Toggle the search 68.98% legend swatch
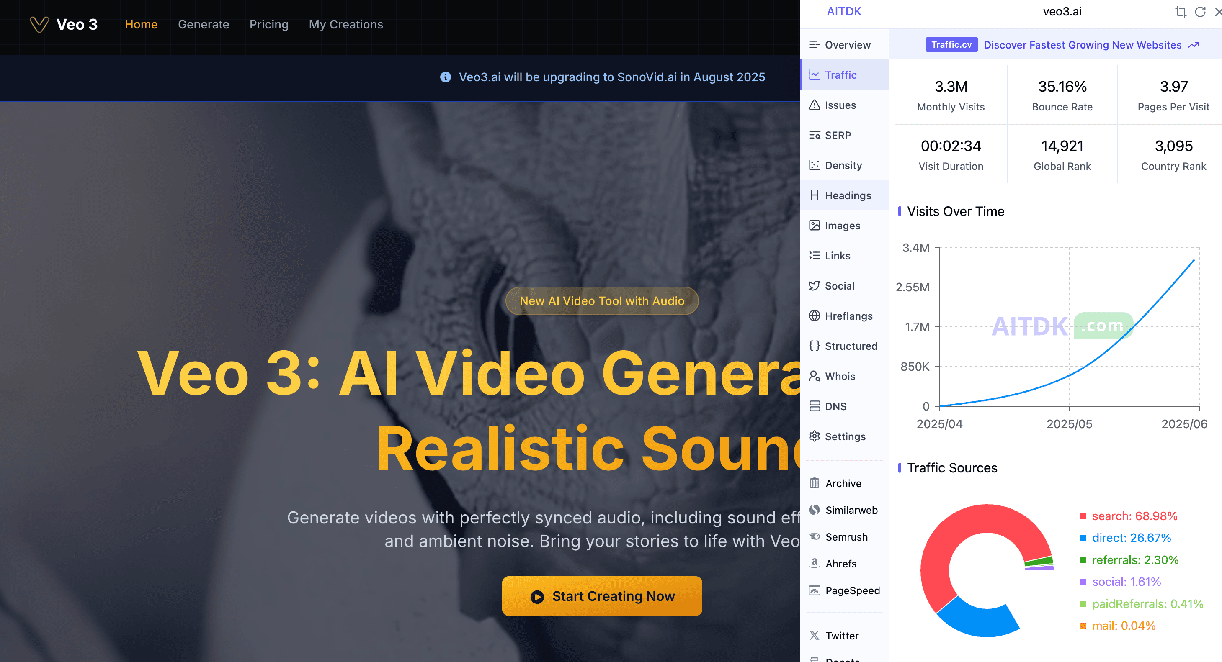The image size is (1222, 662). point(1083,516)
